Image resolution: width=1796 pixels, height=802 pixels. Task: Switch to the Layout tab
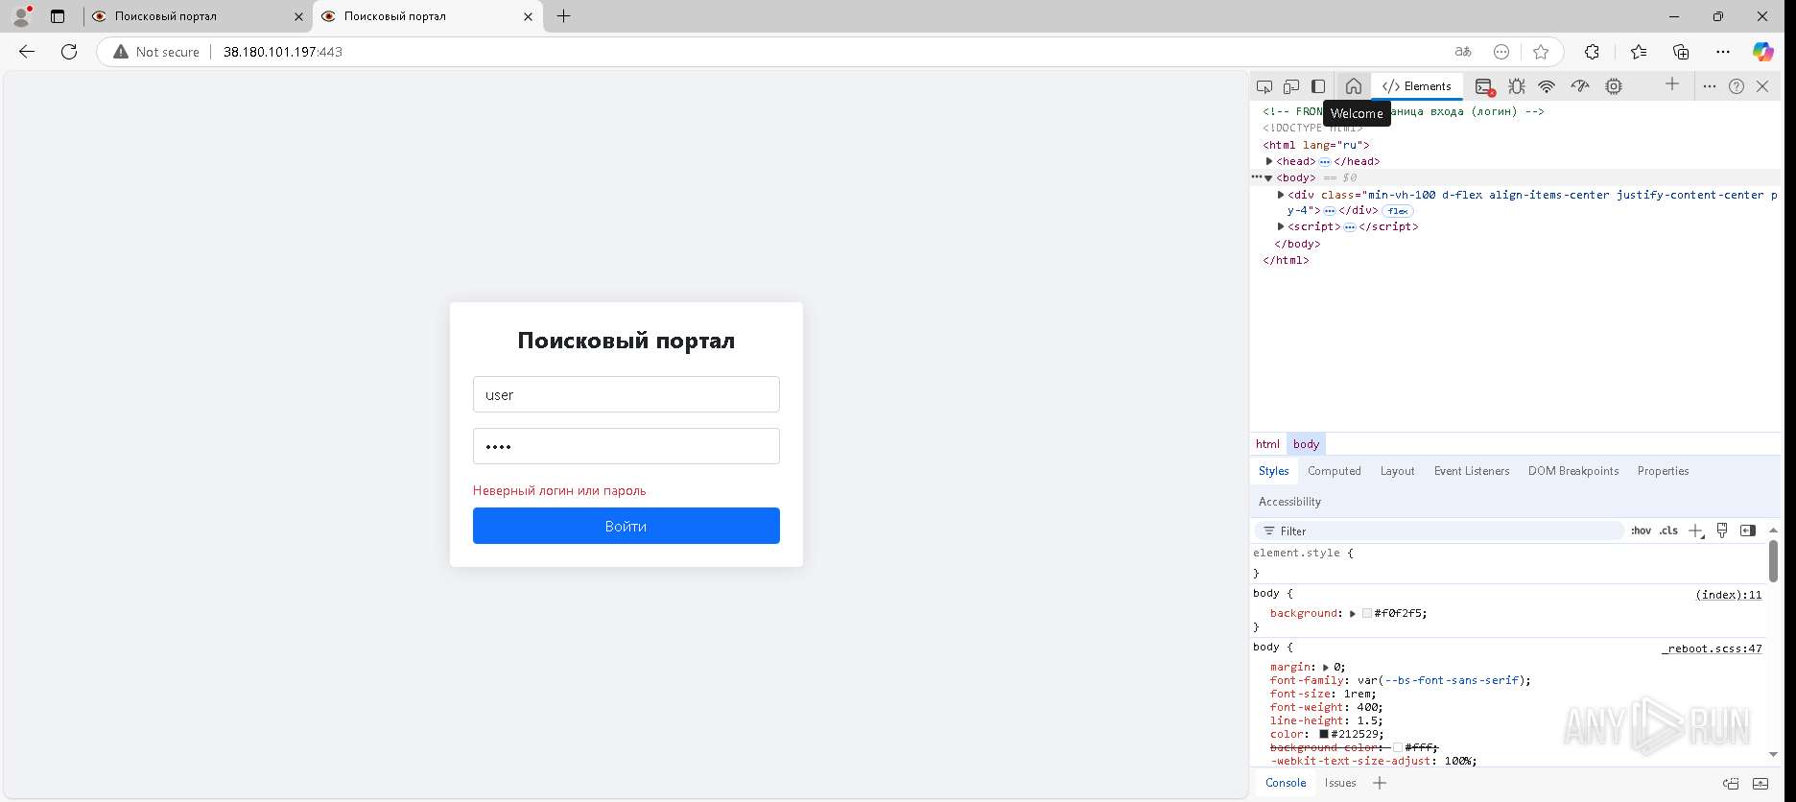[x=1398, y=471]
